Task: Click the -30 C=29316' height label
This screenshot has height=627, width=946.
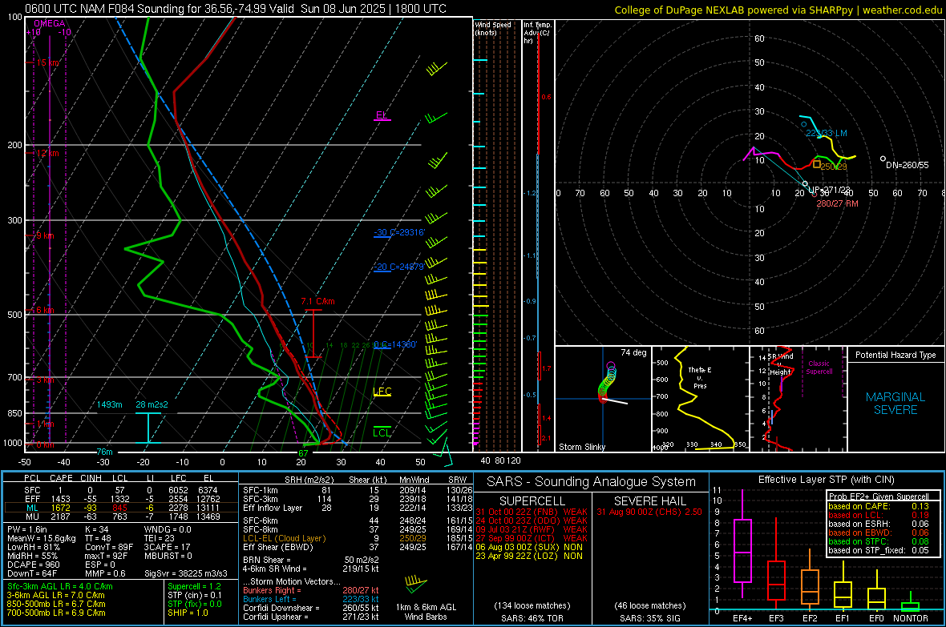Action: point(399,232)
